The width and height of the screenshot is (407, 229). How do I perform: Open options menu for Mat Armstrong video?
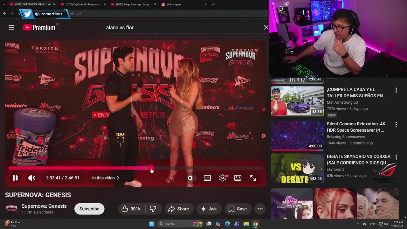(396, 90)
